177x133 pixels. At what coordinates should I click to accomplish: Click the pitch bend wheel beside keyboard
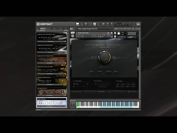coord(72,104)
